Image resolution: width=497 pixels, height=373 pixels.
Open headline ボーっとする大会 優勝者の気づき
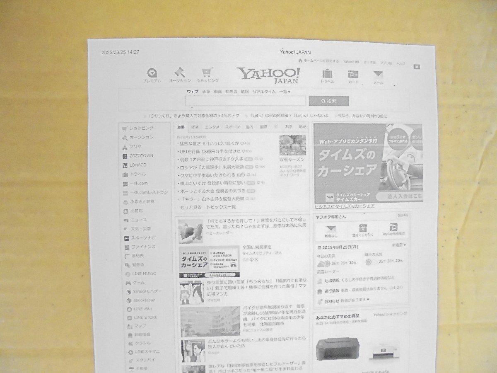pyautogui.click(x=212, y=191)
